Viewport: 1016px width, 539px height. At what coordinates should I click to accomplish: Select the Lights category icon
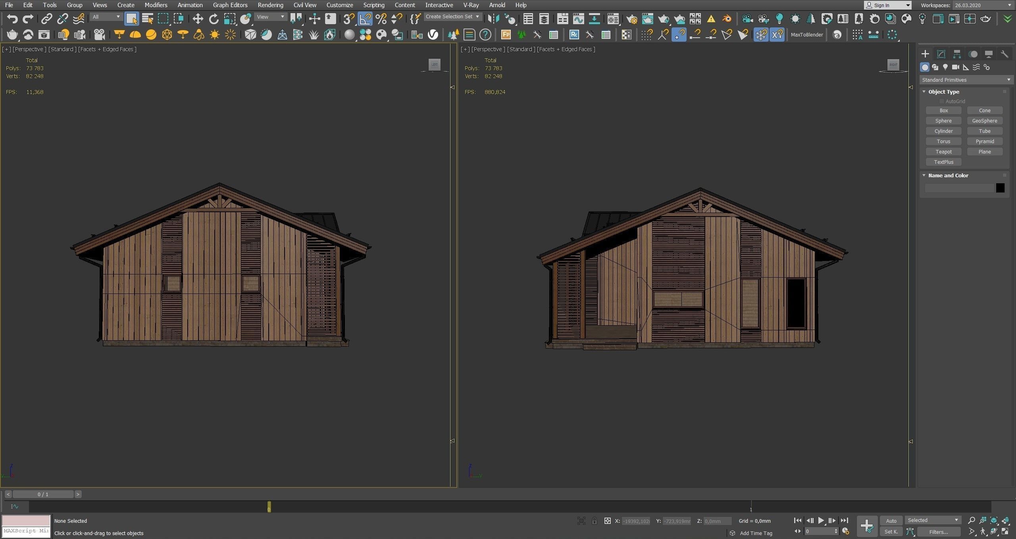click(x=945, y=67)
